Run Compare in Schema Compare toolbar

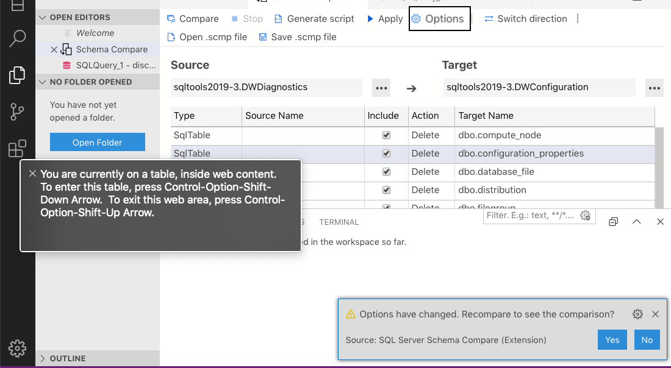pos(193,19)
